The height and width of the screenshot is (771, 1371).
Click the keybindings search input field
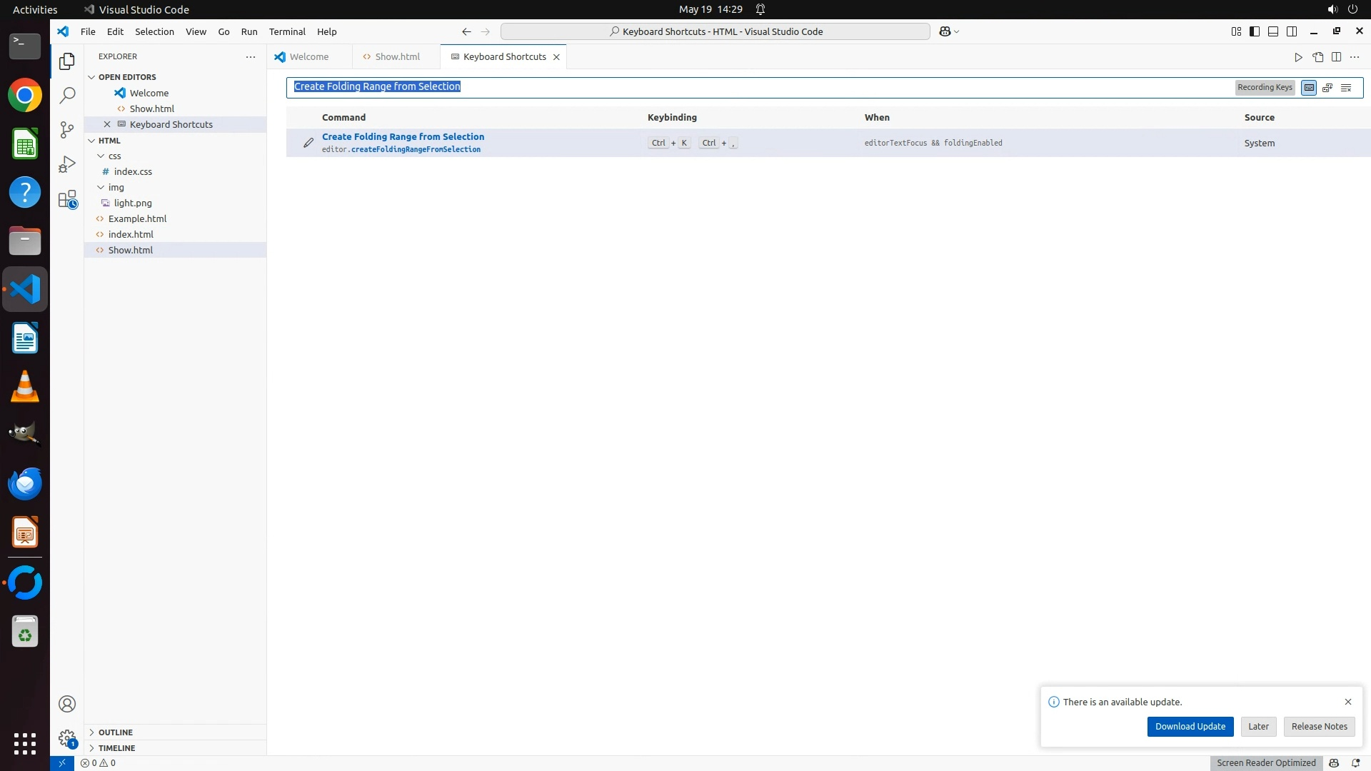757,87
